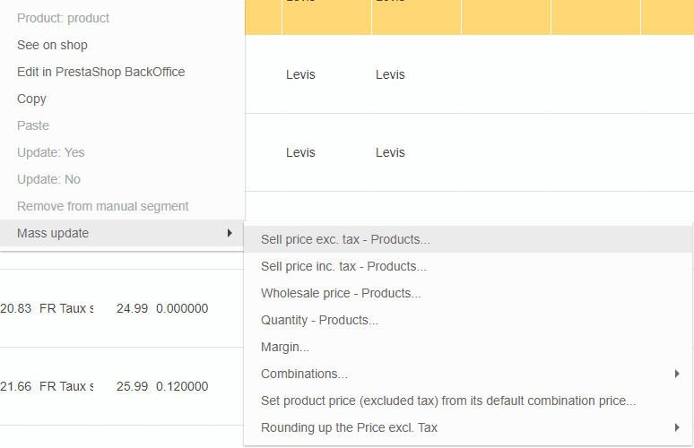Choose 'Edit in PrestaShop BackOffice'
This screenshot has height=448, width=694.
click(100, 72)
